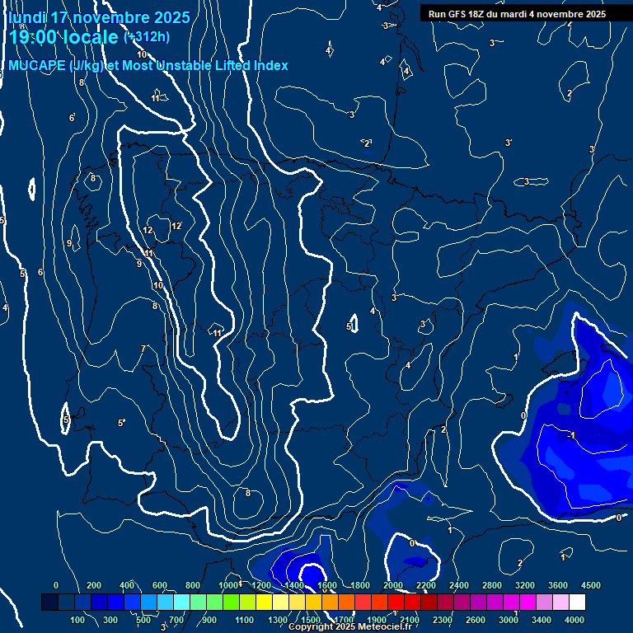Viewport: 633px width, 633px height.
Task: Click the '3000' legend label
Action: pos(509,620)
